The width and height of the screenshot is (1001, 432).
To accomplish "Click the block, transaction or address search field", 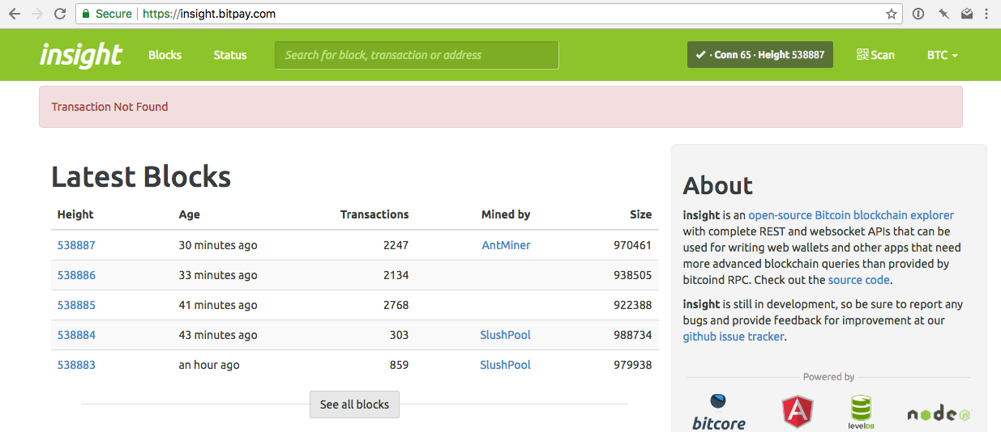I will [417, 55].
